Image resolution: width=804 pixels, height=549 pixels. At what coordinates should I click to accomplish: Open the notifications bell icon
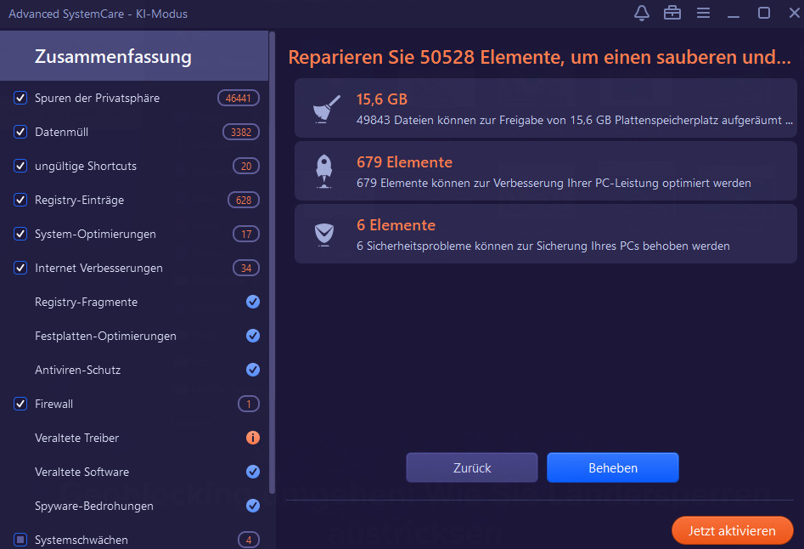click(642, 13)
